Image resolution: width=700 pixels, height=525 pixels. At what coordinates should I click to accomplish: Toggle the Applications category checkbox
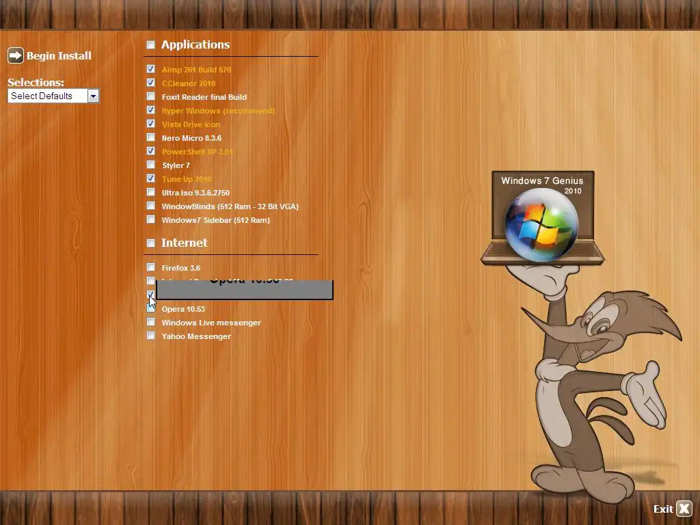tap(151, 44)
